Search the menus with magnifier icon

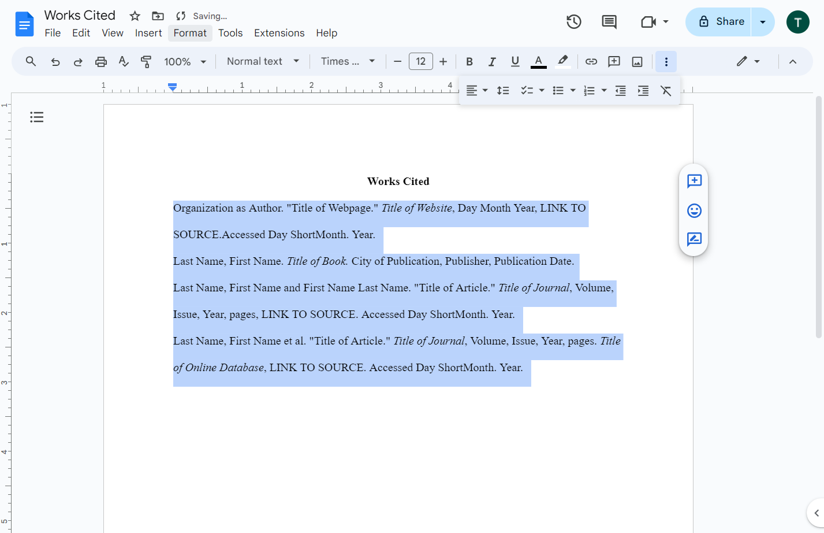pos(31,61)
